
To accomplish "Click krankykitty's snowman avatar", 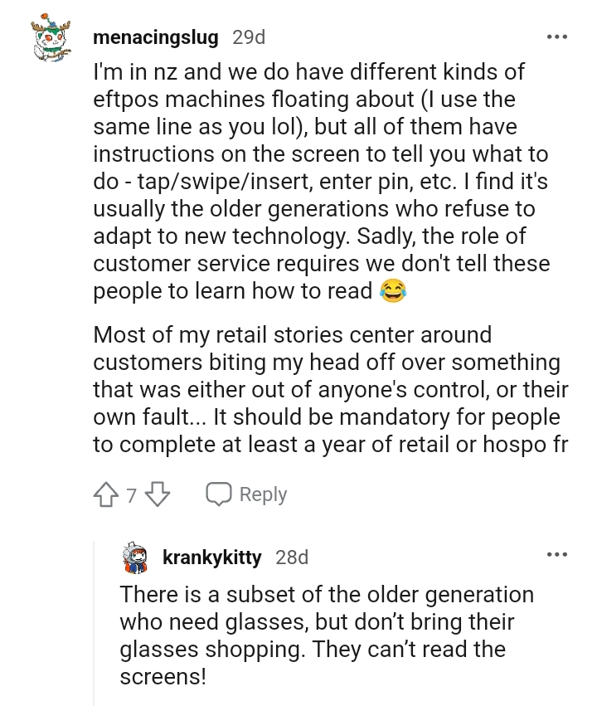I will [133, 557].
